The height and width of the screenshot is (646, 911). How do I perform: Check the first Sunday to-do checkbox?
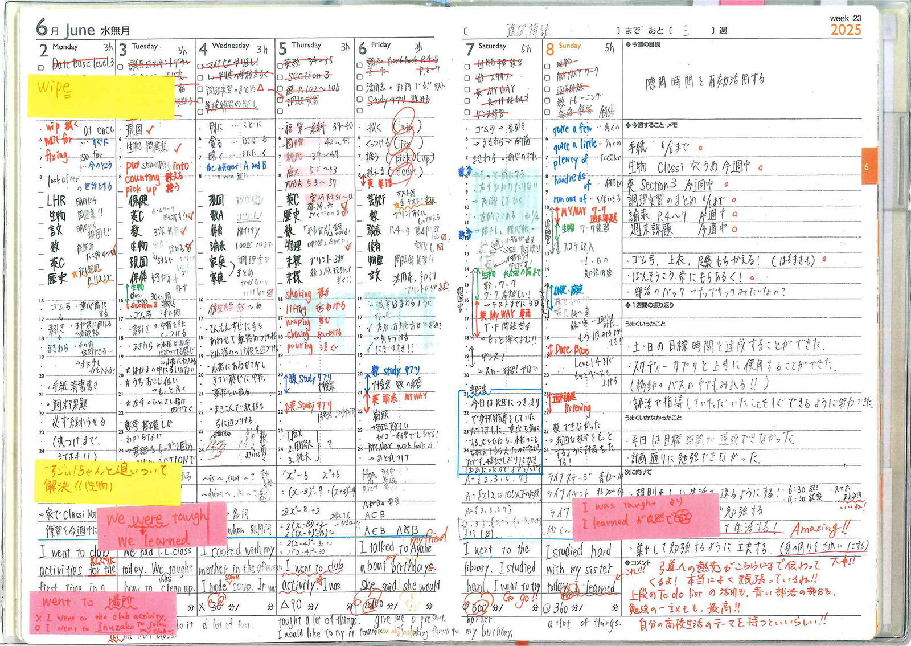click(x=547, y=66)
